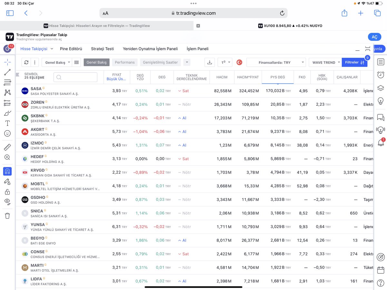This screenshot has width=387, height=290.
Task: Open the column setup icon
Action: (x=76, y=62)
